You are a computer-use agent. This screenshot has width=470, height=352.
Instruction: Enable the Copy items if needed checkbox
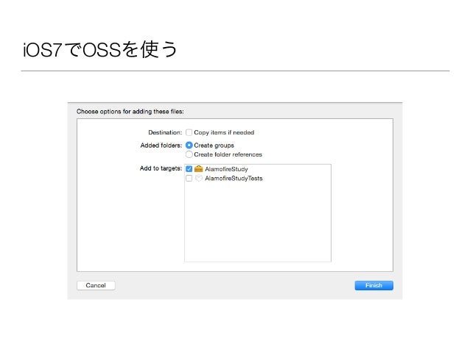click(189, 132)
